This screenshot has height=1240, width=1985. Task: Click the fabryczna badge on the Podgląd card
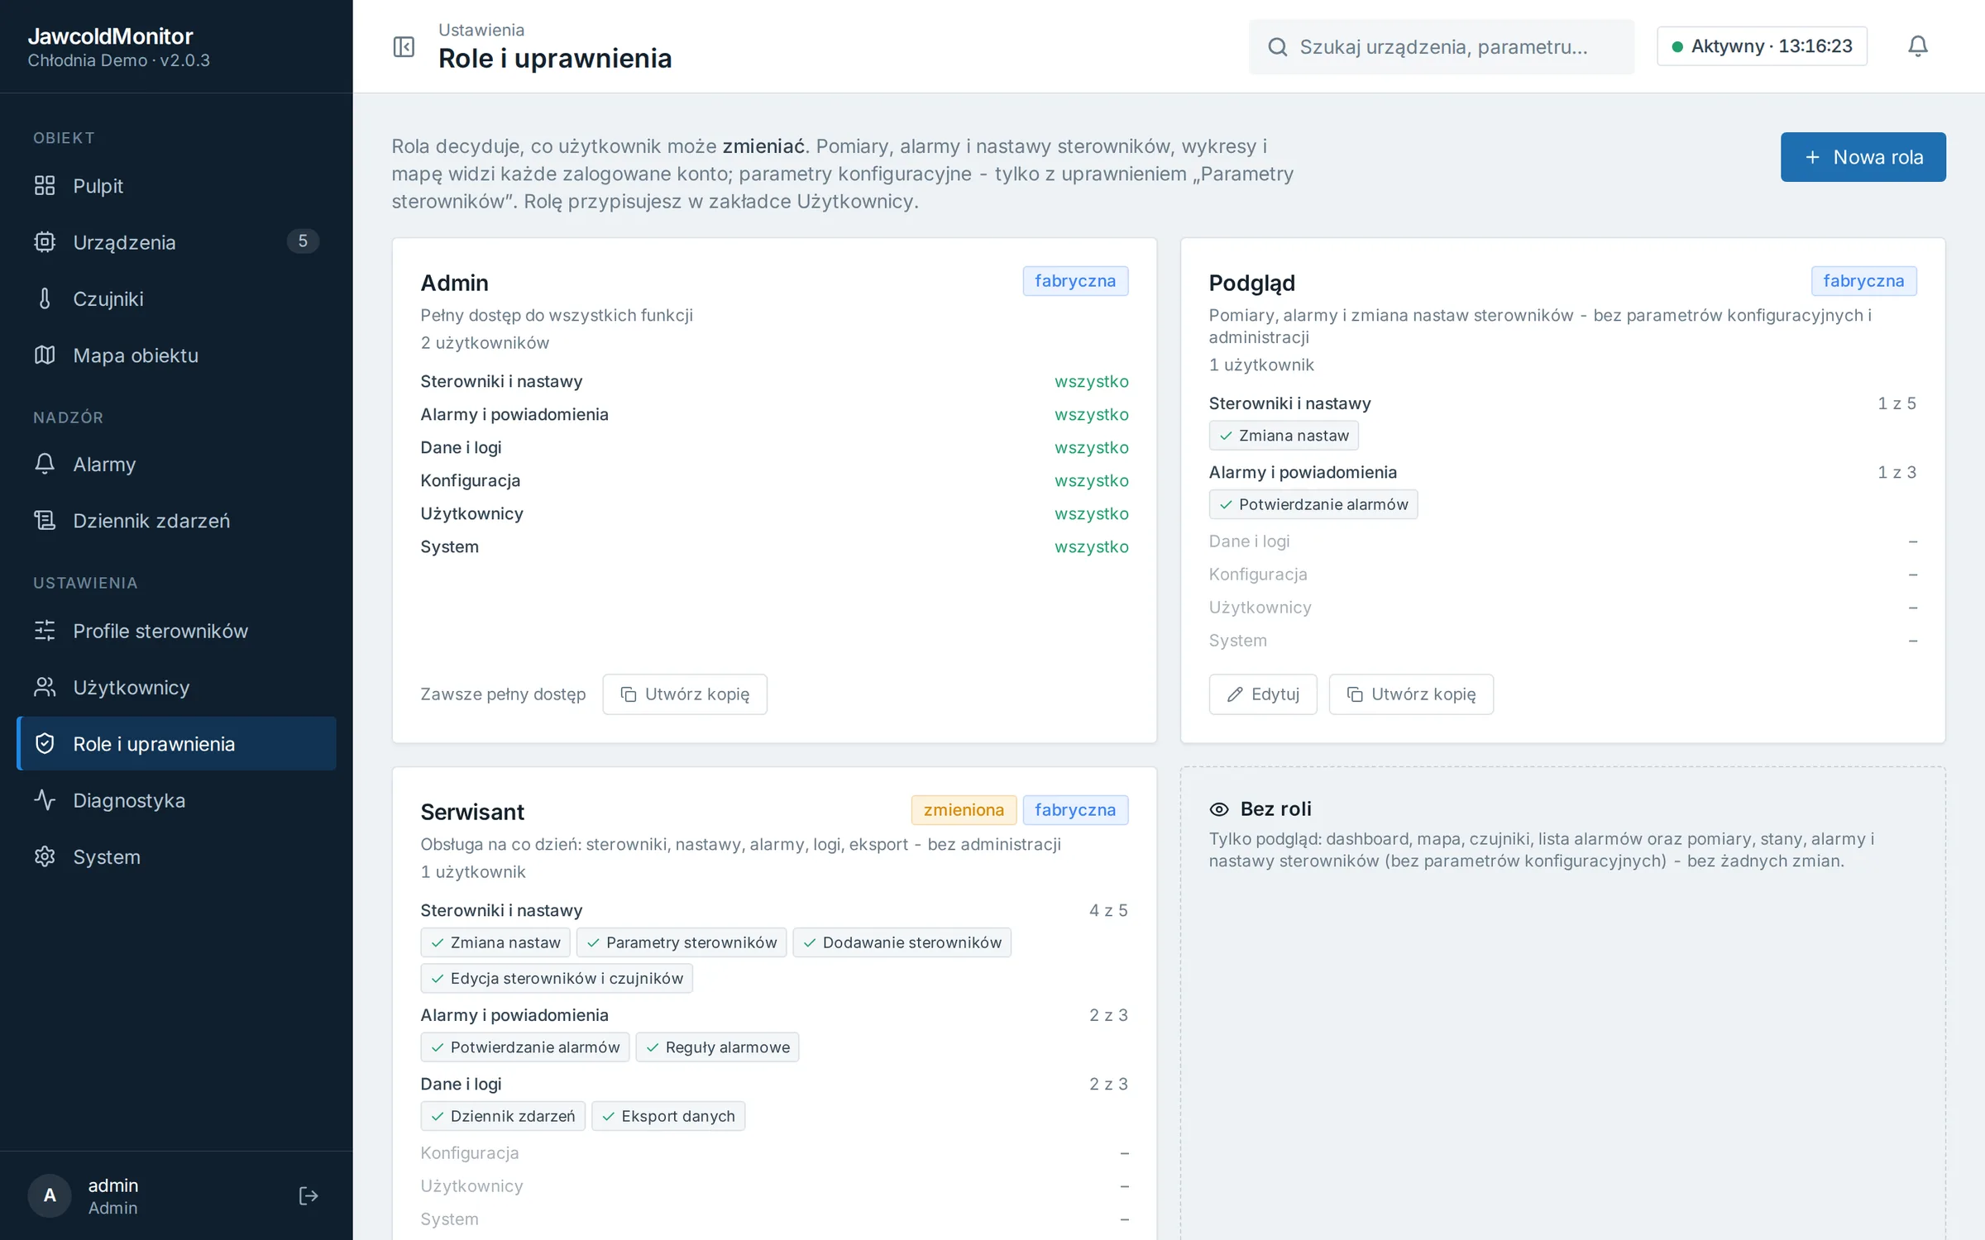pos(1863,281)
